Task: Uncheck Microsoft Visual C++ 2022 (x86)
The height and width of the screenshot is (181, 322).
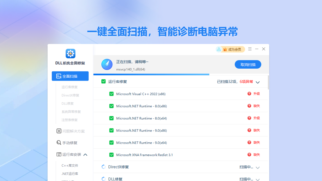Action: [111, 94]
